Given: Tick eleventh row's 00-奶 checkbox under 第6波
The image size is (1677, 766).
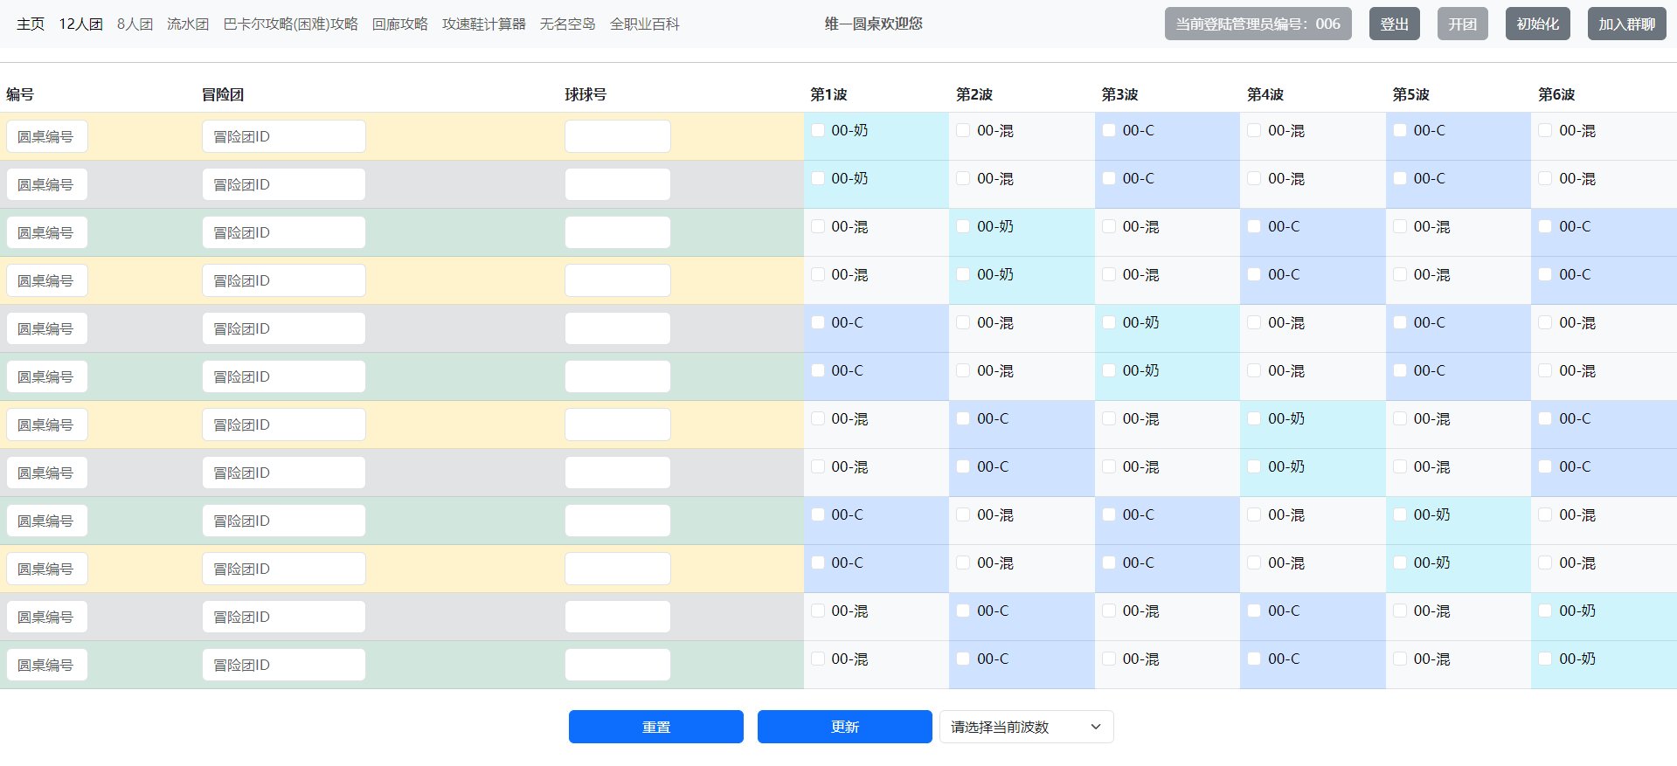Looking at the screenshot, I should (x=1545, y=611).
